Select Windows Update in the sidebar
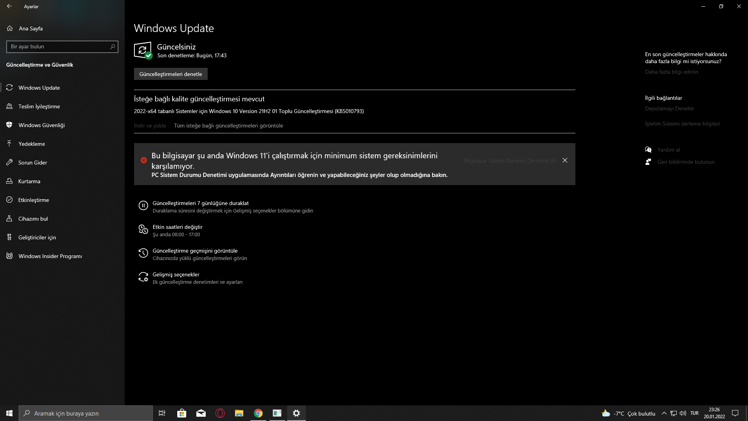The image size is (748, 421). click(62, 88)
